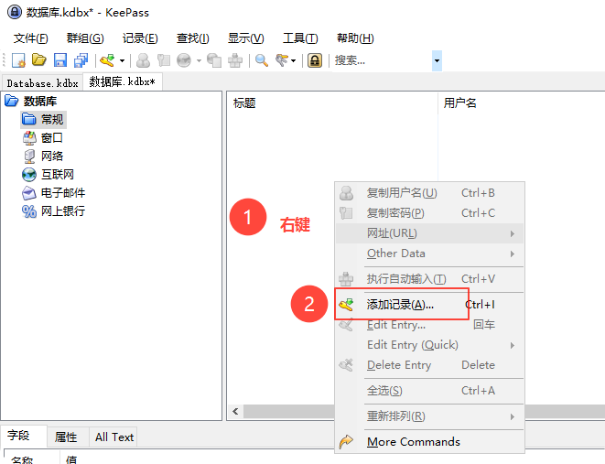Click the Find magnifier toolbar icon
The image size is (605, 464).
point(262,60)
